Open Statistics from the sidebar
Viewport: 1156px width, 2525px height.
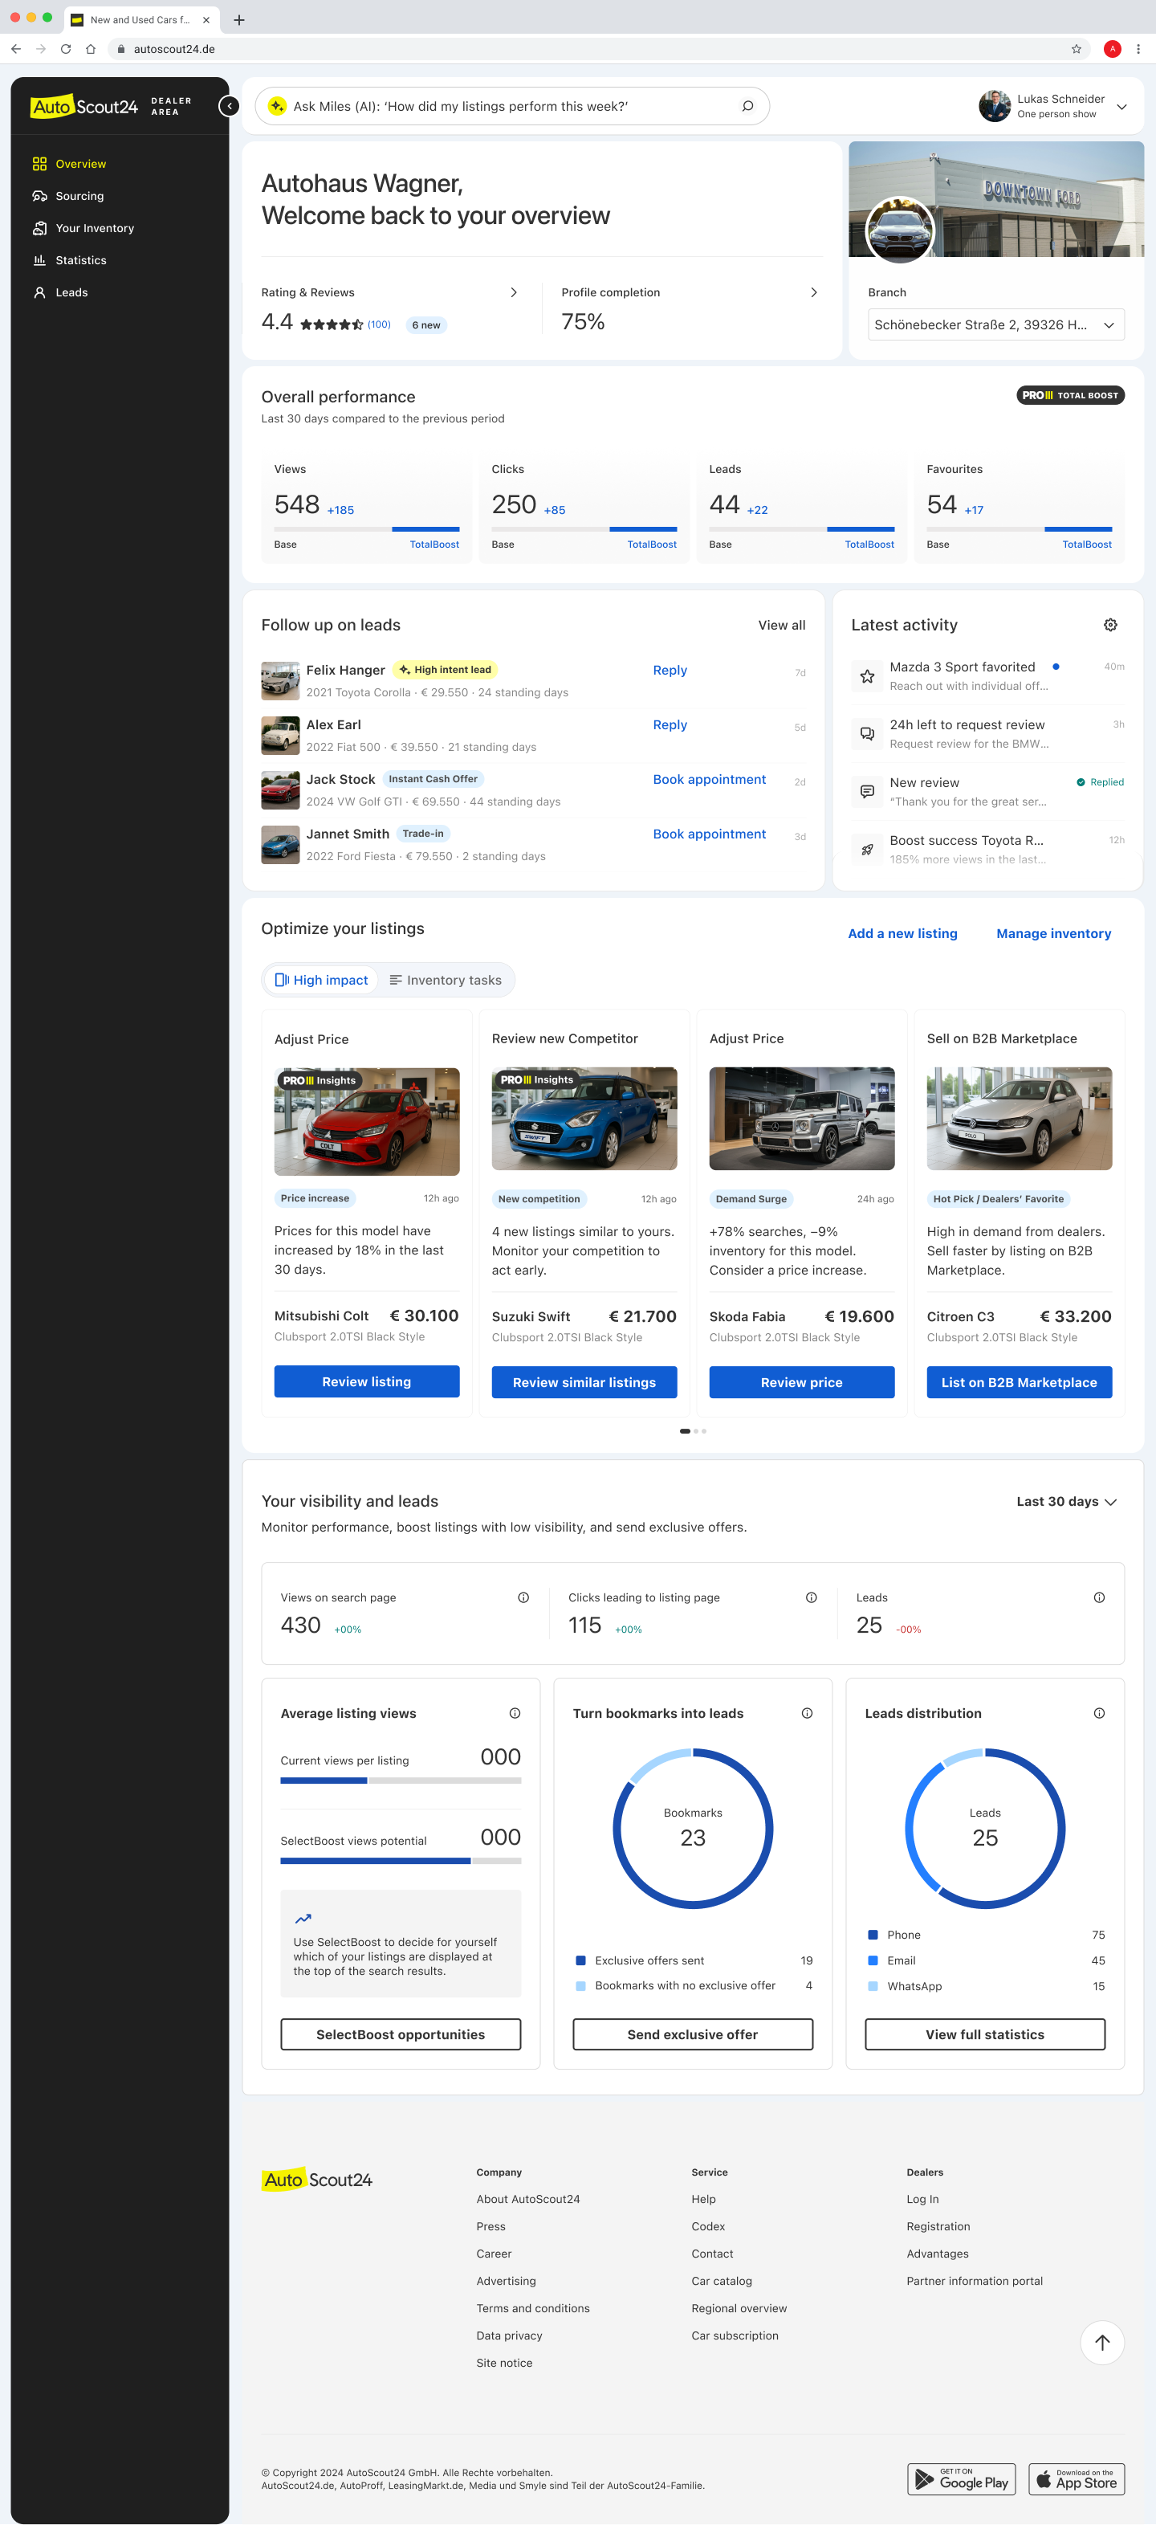coord(80,261)
